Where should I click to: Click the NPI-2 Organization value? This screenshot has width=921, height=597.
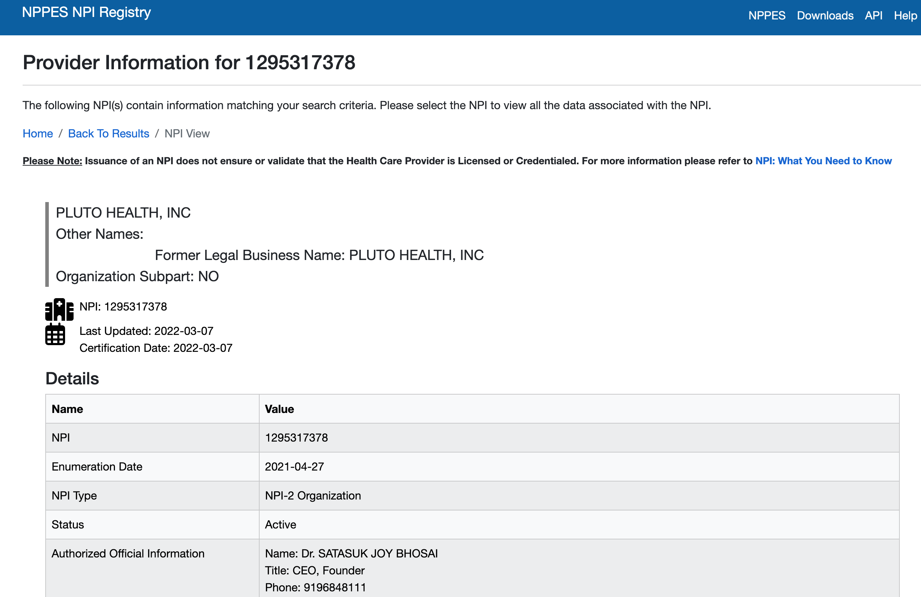[313, 495]
